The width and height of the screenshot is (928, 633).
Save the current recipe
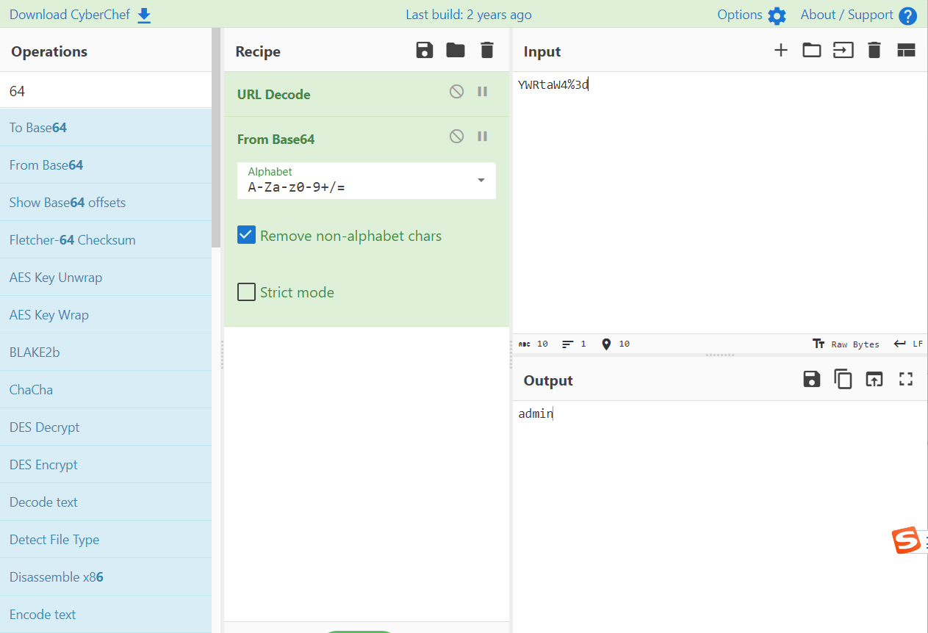coord(424,51)
